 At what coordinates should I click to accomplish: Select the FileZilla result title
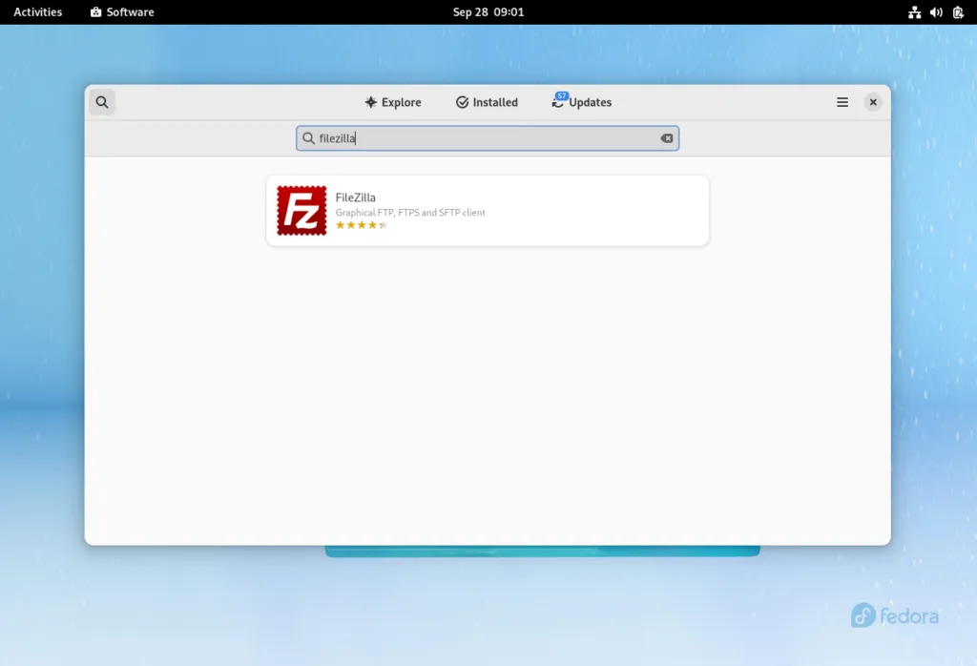point(355,198)
